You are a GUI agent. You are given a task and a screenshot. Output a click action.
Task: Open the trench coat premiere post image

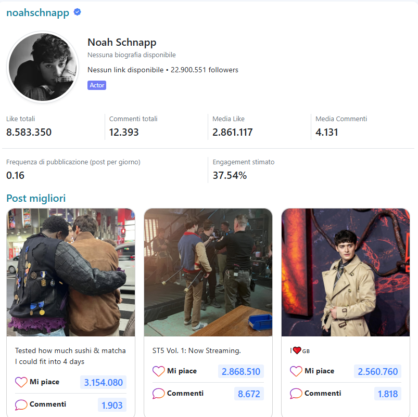click(346, 272)
